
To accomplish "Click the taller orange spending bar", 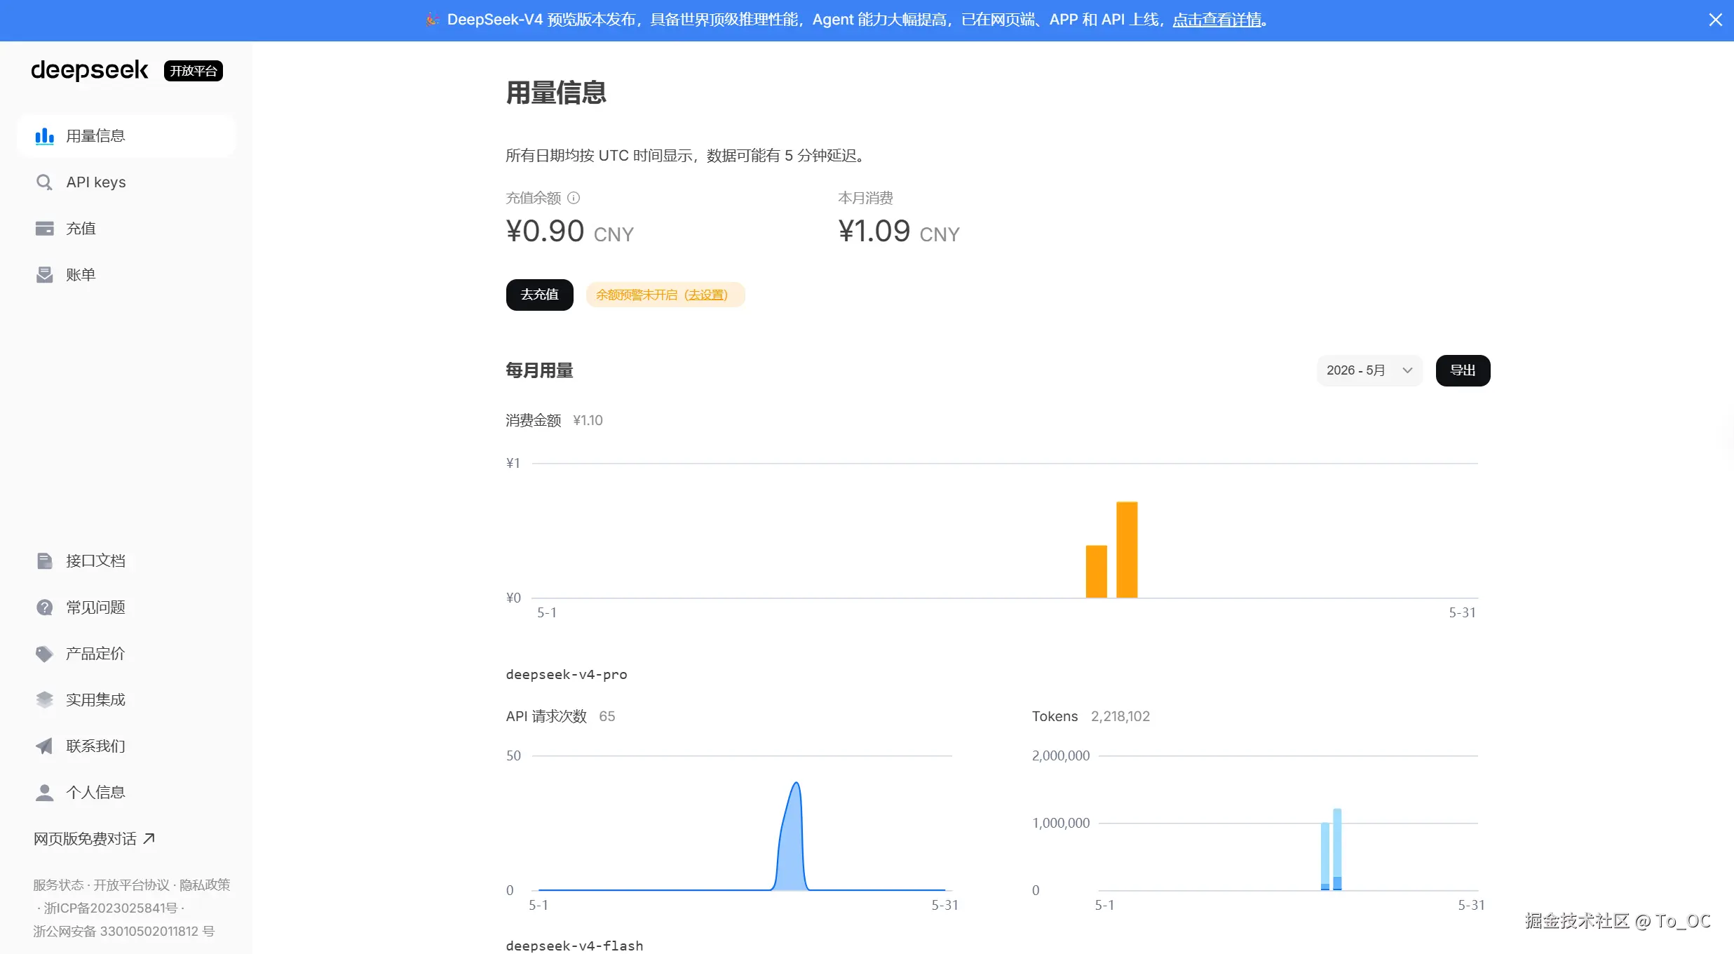I will pos(1127,550).
